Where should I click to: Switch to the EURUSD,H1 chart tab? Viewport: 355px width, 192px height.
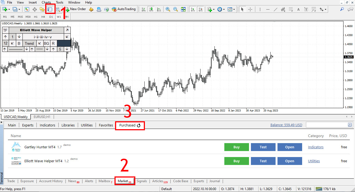[42, 117]
